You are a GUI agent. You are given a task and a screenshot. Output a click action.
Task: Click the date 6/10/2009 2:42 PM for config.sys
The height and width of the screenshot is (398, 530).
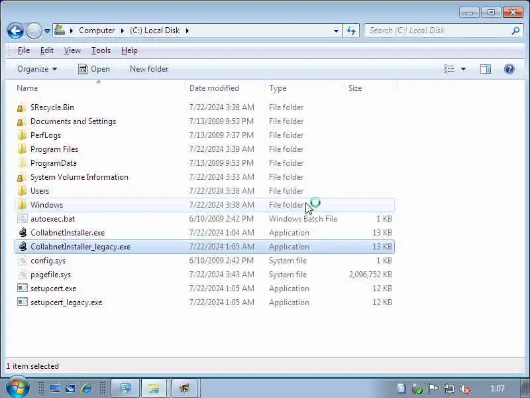click(x=221, y=261)
